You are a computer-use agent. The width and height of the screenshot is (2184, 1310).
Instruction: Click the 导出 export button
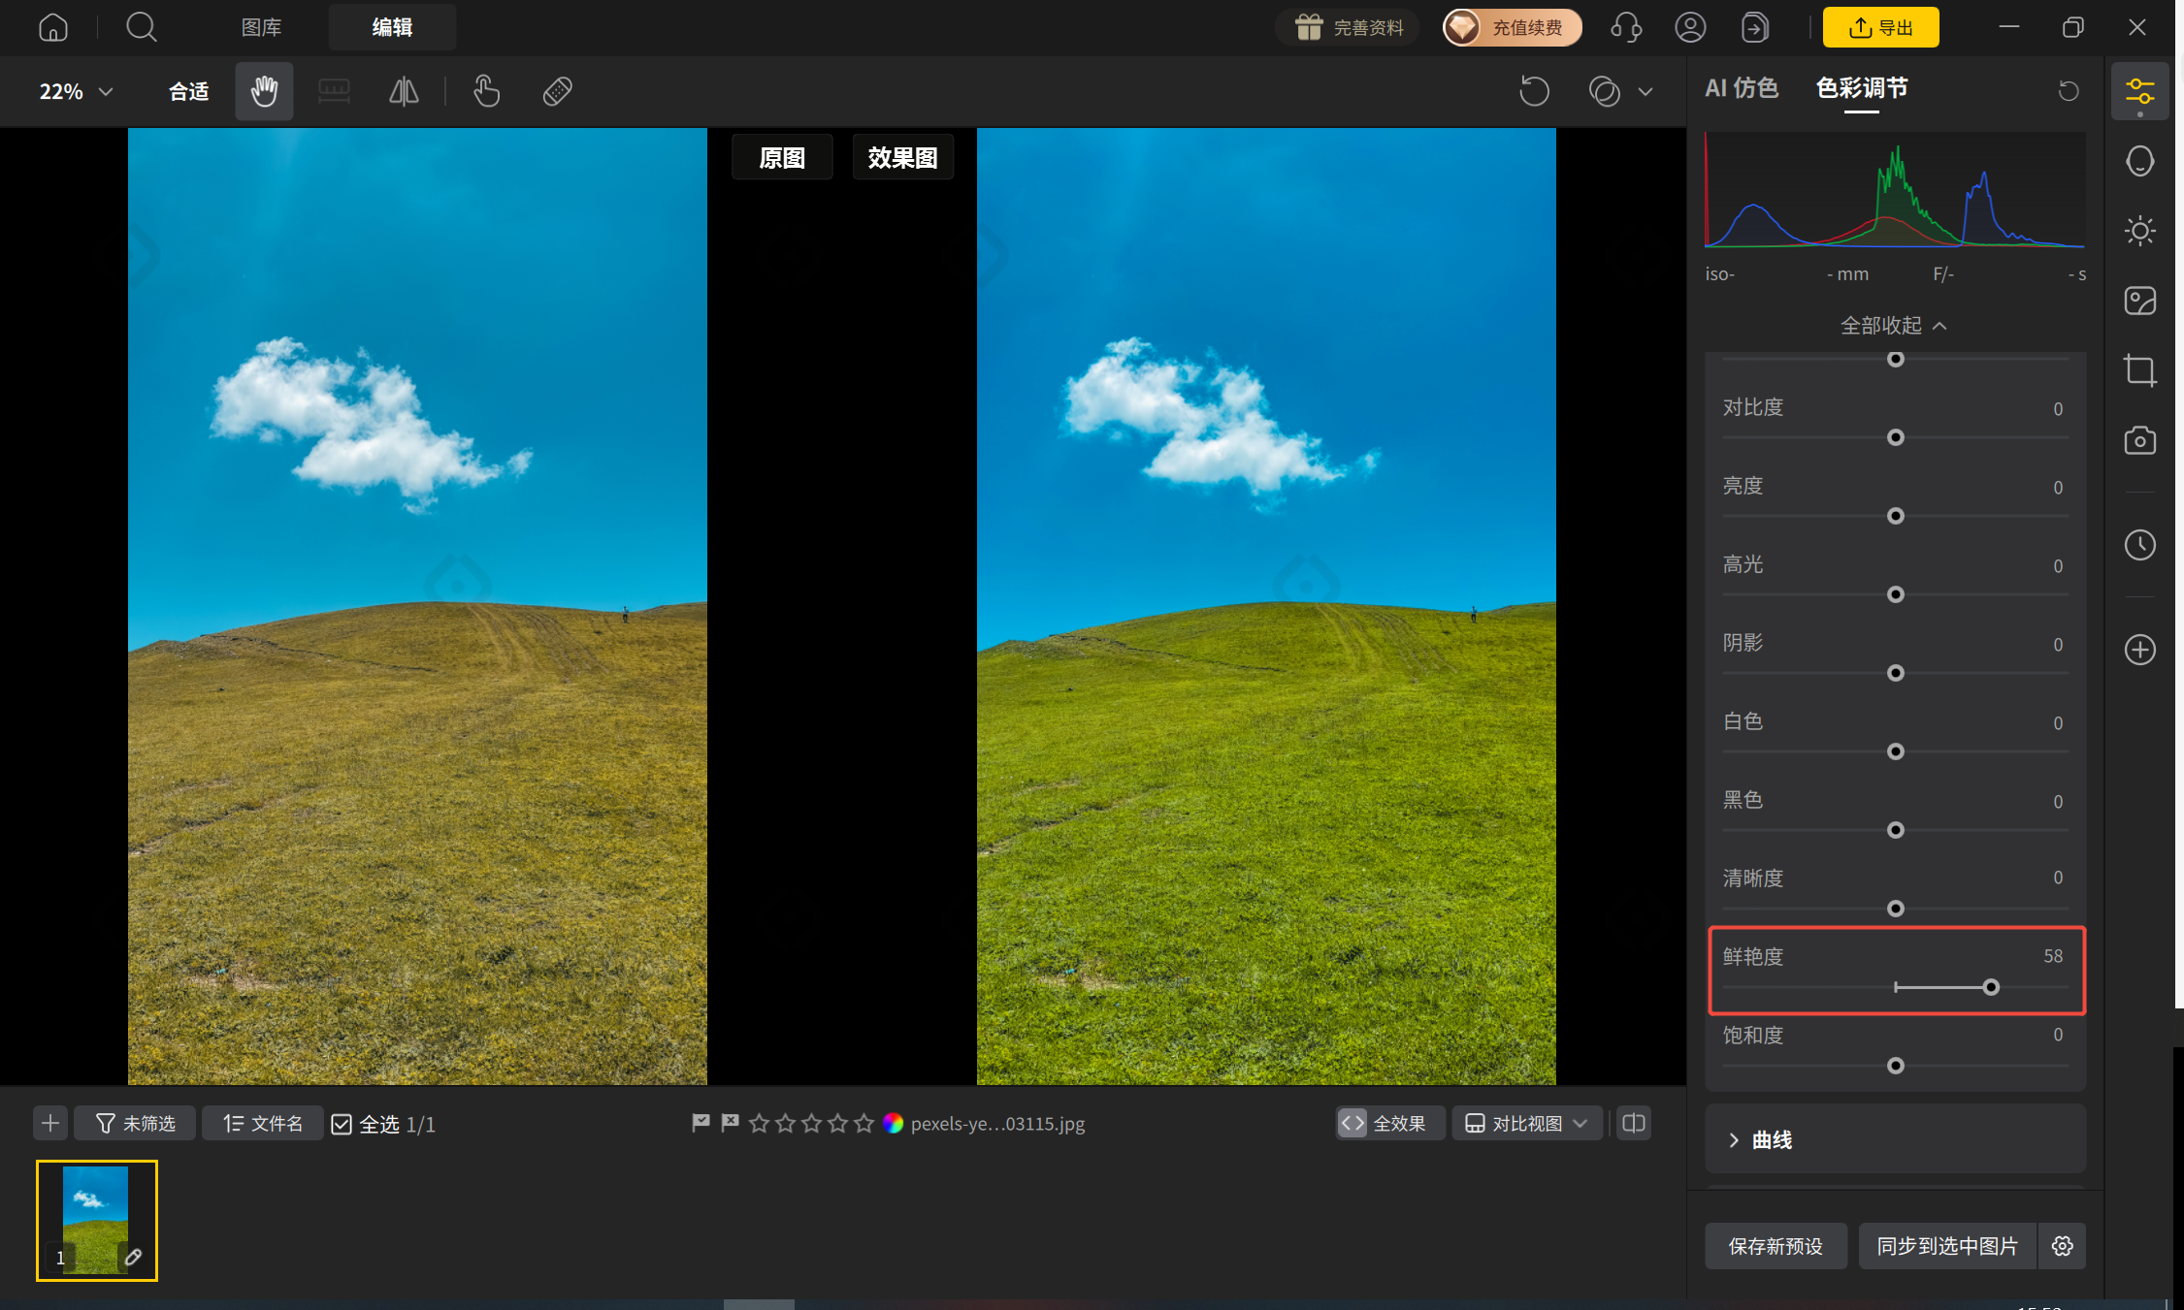1880,27
